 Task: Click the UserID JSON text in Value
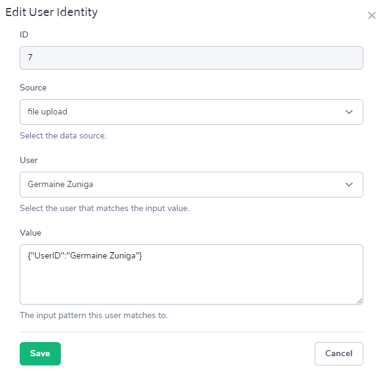(85, 256)
